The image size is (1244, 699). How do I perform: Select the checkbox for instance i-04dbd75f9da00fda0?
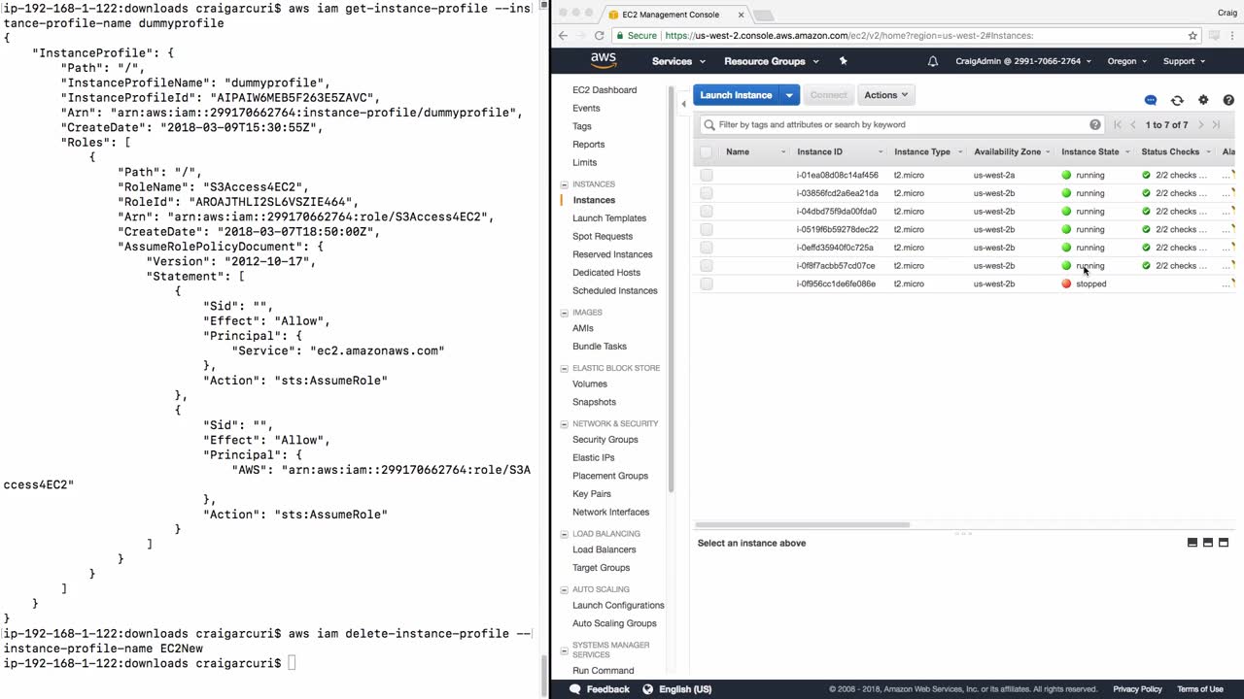(707, 212)
